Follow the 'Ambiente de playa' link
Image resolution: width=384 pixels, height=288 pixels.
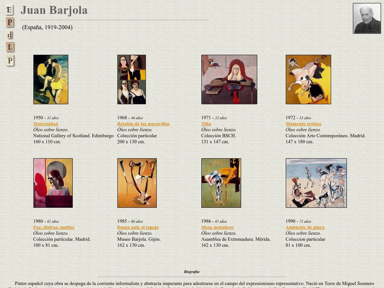tap(305, 227)
